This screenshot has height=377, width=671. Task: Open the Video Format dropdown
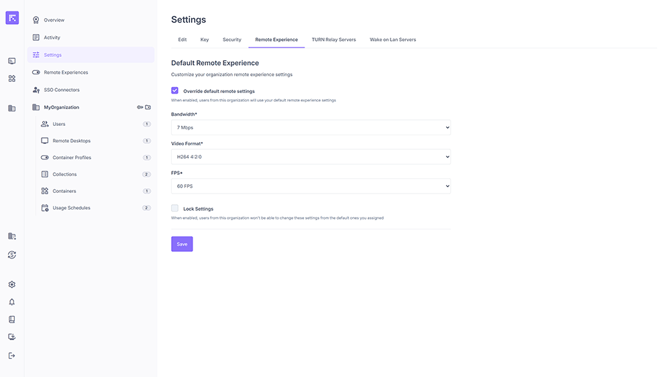[311, 157]
